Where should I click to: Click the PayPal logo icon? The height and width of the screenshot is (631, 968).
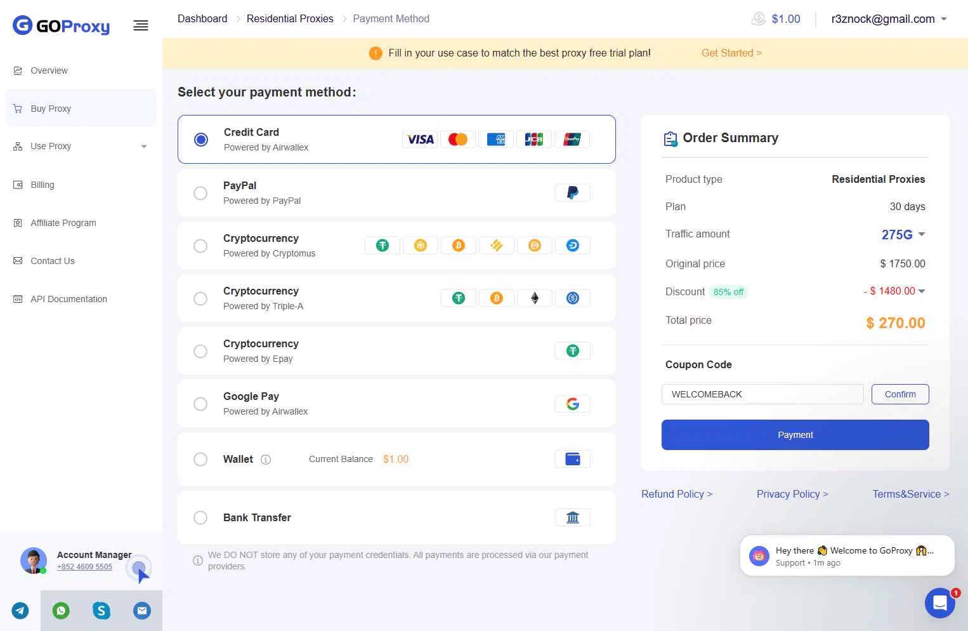(x=573, y=192)
